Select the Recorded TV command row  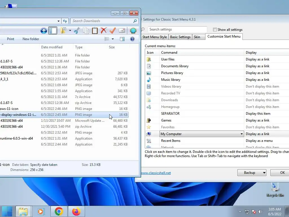(x=170, y=93)
